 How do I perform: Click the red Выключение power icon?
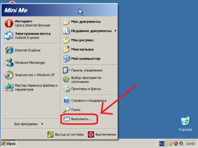[x=91, y=134]
